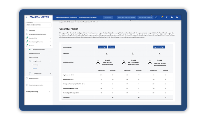204x123 pixels.
Task: Click the Wohnbereich 1 building icon
Action: (27, 38)
